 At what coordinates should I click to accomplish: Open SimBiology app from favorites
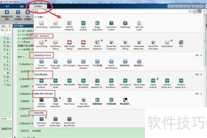click(x=125, y=25)
